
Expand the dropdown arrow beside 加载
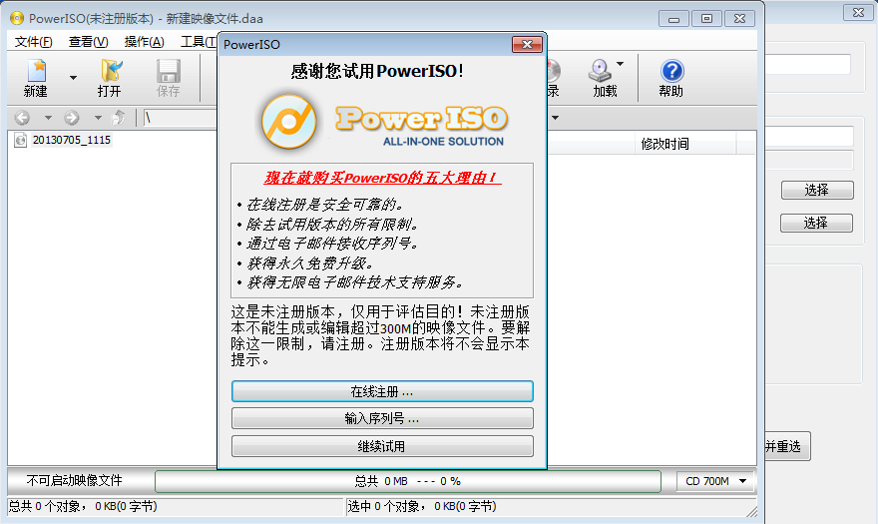(621, 65)
